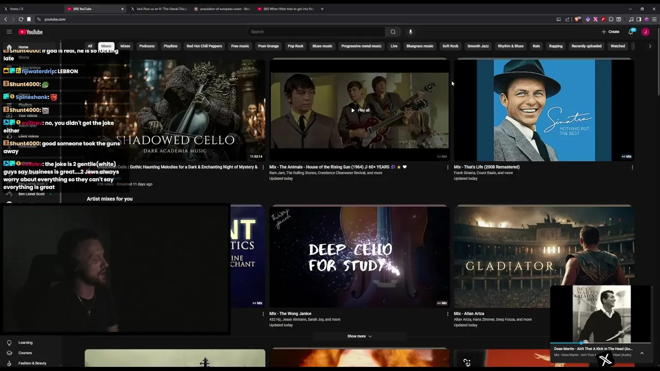Open the Deep Cello For Study thumbnail
The width and height of the screenshot is (660, 371).
(359, 257)
